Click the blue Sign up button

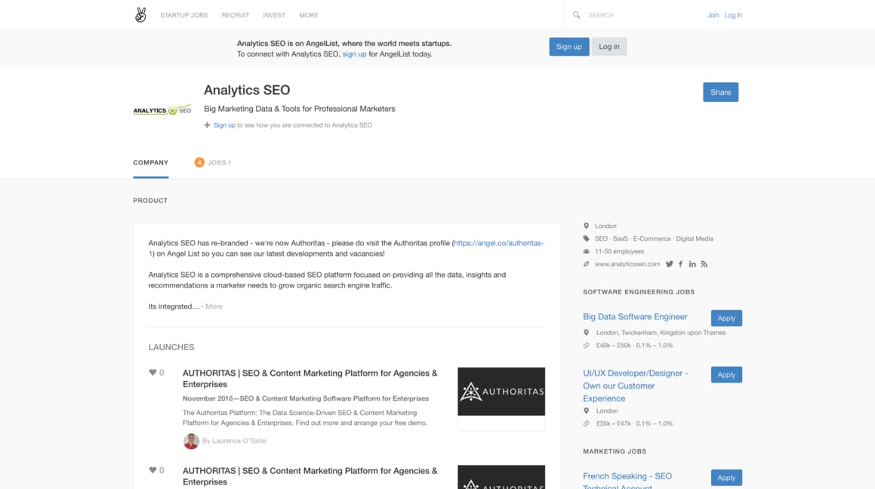tap(568, 47)
